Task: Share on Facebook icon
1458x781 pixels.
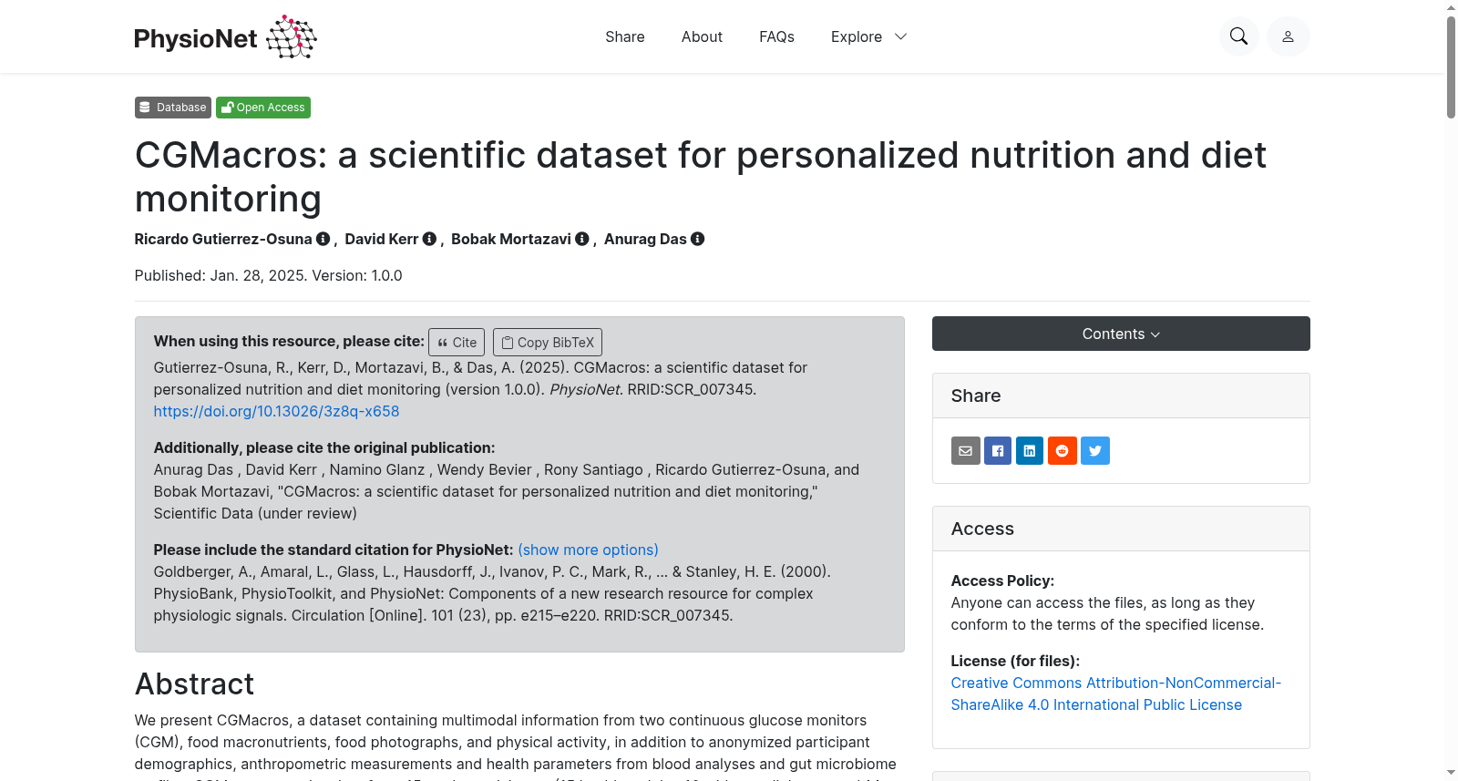Action: pyautogui.click(x=998, y=451)
